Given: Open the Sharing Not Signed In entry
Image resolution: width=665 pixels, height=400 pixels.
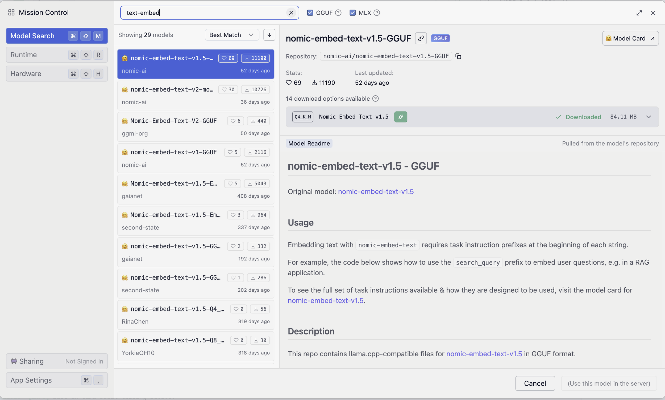Looking at the screenshot, I should click(x=57, y=361).
